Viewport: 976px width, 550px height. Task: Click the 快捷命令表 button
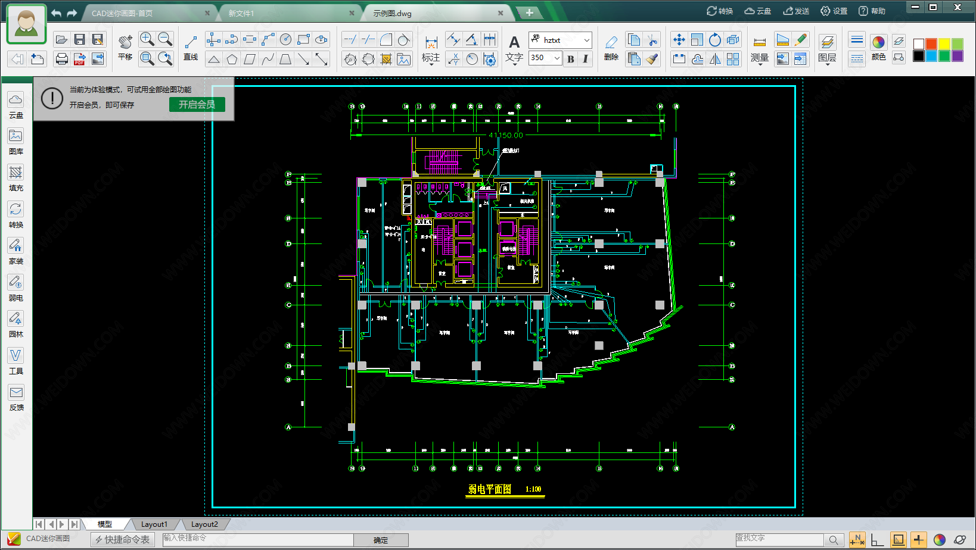(x=123, y=539)
